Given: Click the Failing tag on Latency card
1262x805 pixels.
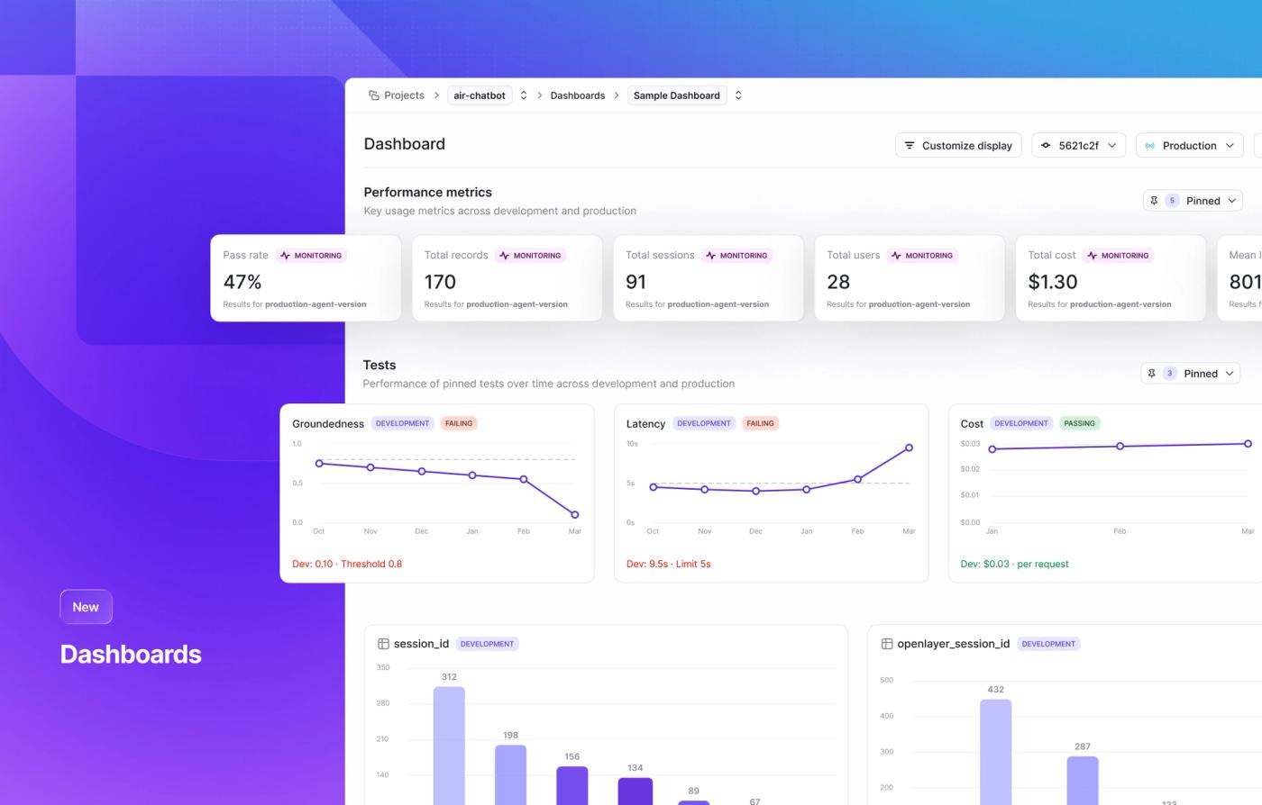Looking at the screenshot, I should point(760,423).
